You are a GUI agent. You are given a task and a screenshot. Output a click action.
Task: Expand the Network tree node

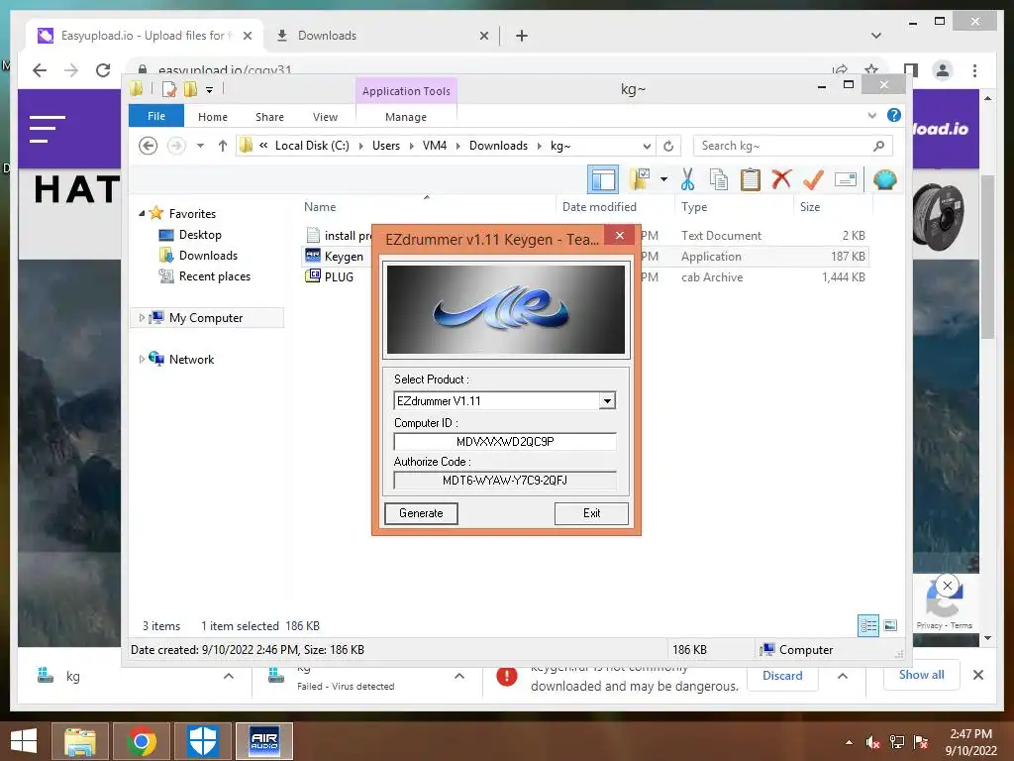(142, 359)
